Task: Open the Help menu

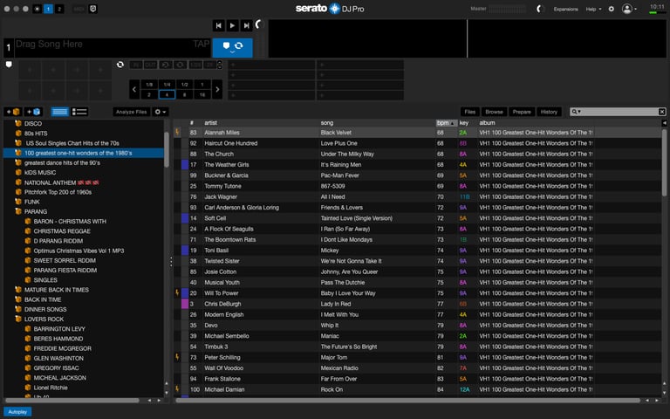Action: (x=593, y=9)
